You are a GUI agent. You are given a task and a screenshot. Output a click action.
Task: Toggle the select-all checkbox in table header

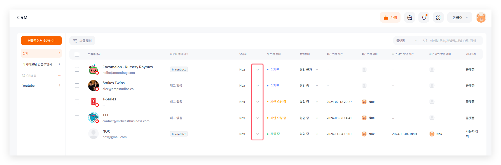point(77,54)
